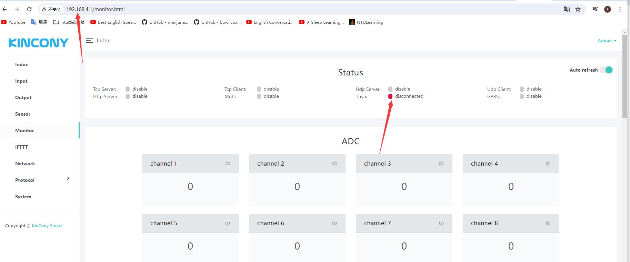Bookmark this page with star icon
This screenshot has width=630, height=262.
(578, 9)
